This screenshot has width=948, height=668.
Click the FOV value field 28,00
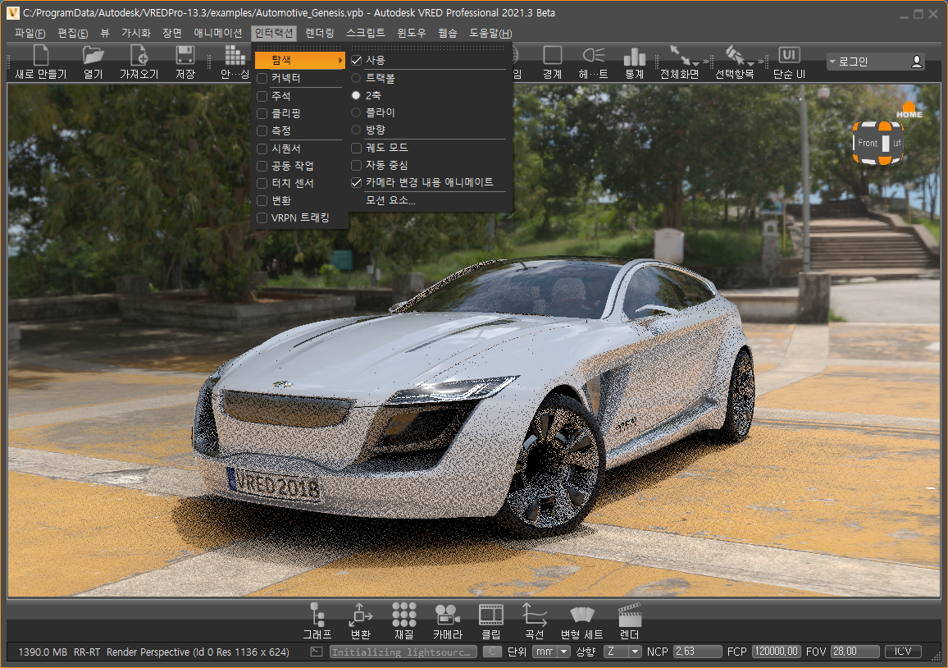(855, 652)
